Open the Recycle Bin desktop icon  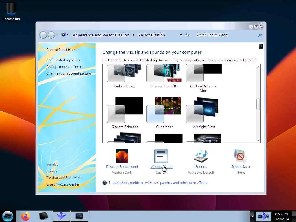(x=11, y=11)
